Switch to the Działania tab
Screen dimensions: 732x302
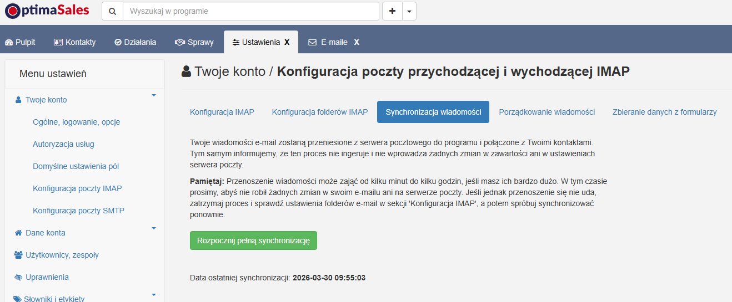tap(135, 42)
